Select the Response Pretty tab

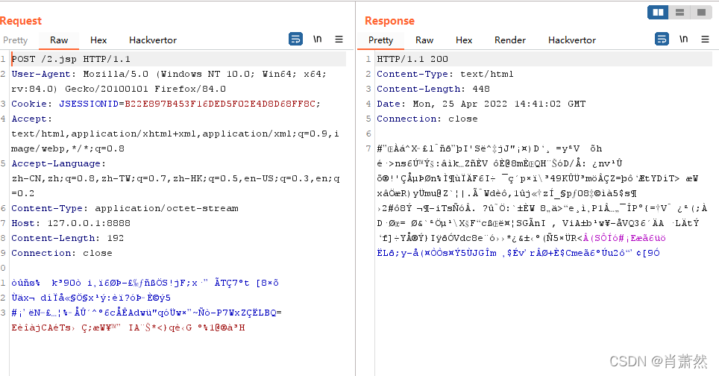pos(380,40)
